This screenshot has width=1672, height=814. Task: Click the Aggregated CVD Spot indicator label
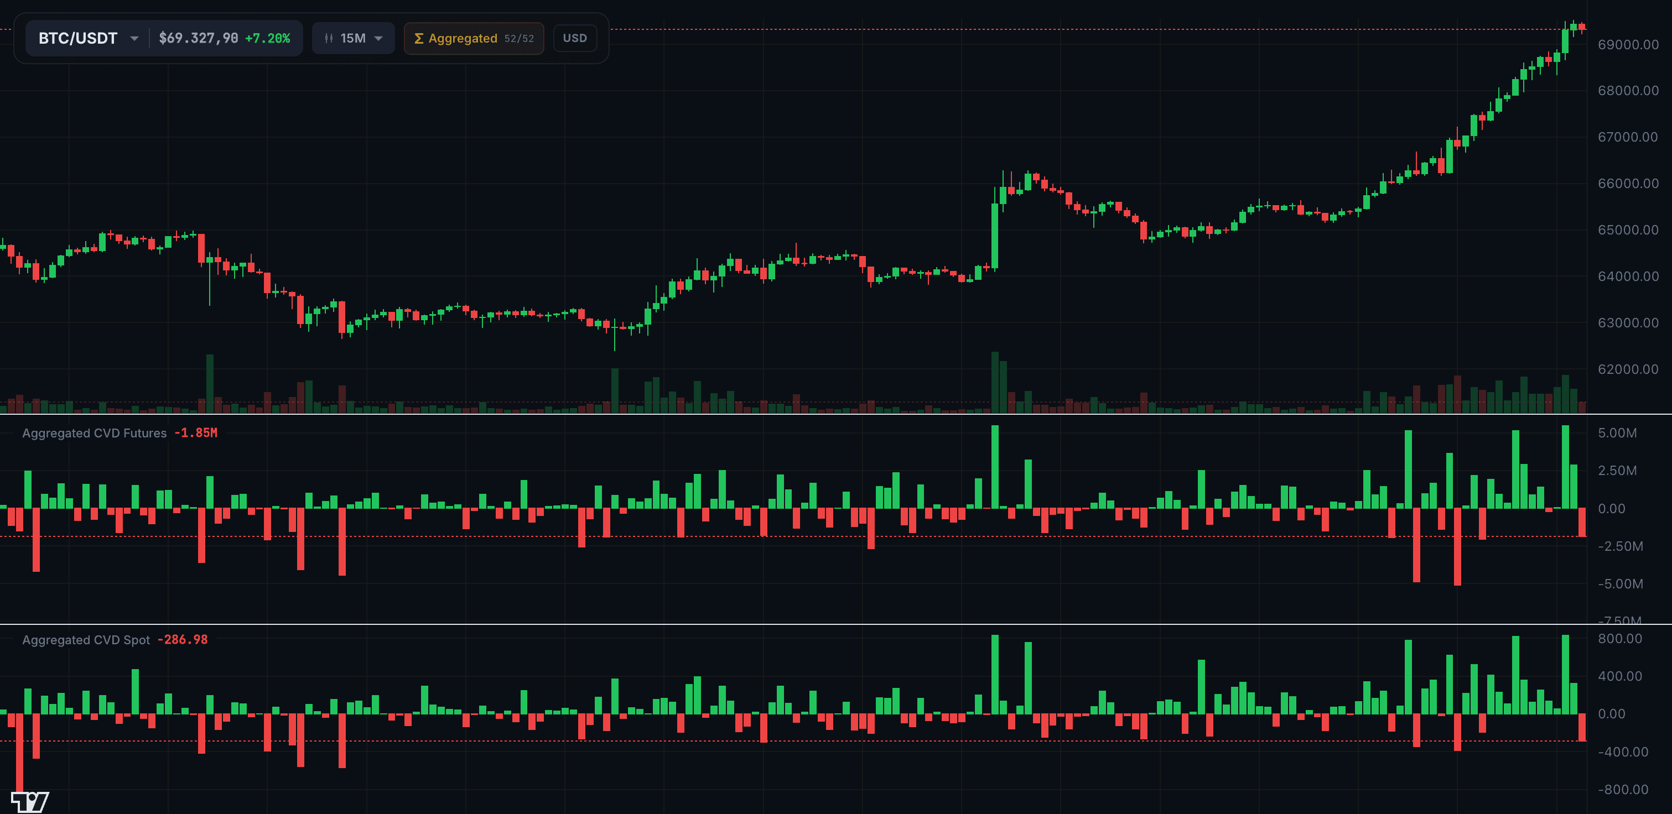[86, 639]
